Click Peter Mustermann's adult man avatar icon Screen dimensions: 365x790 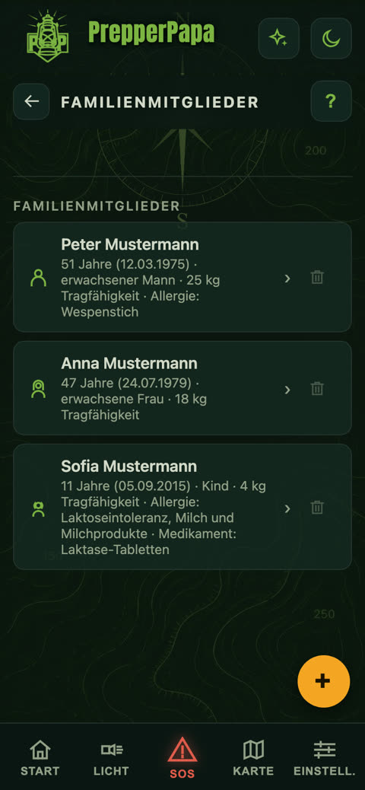click(38, 278)
